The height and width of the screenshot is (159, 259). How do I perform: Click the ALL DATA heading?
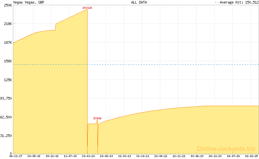pos(138,2)
